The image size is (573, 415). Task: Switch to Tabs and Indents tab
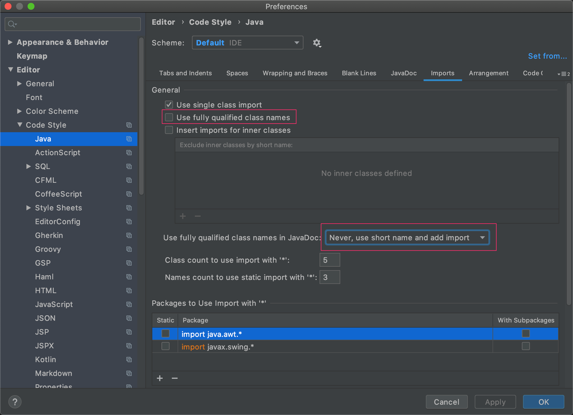185,73
